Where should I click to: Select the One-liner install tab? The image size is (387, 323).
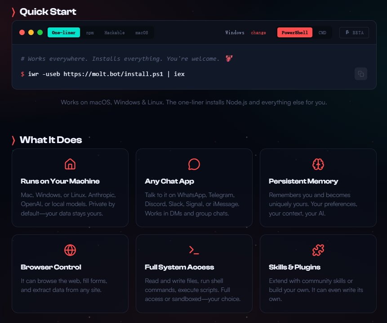(x=64, y=32)
